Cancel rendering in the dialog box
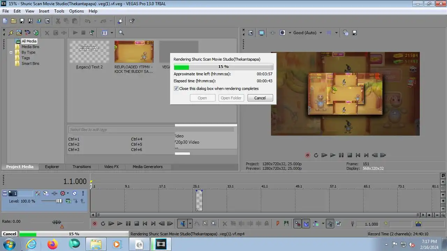 [x=260, y=98]
